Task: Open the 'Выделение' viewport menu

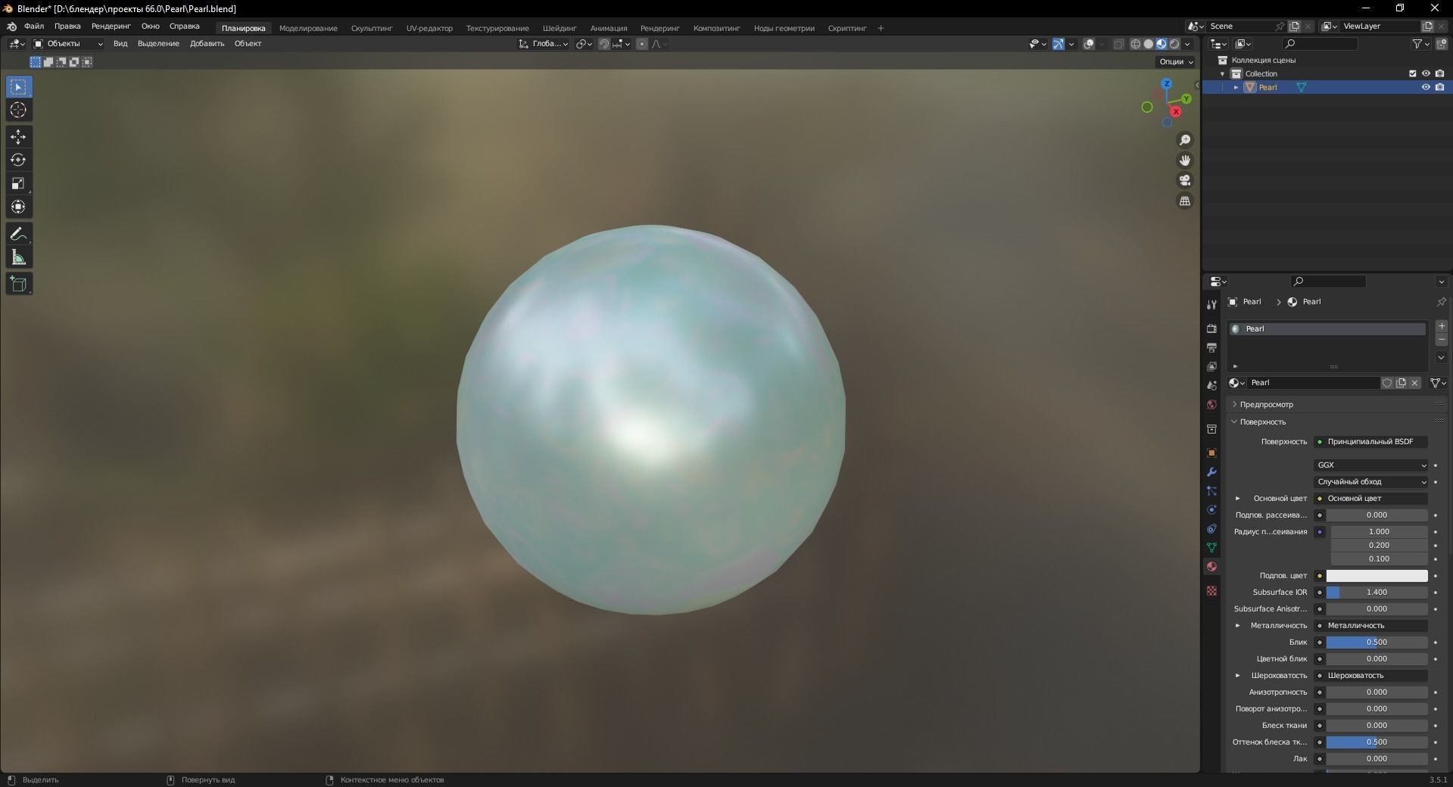Action: [x=158, y=44]
